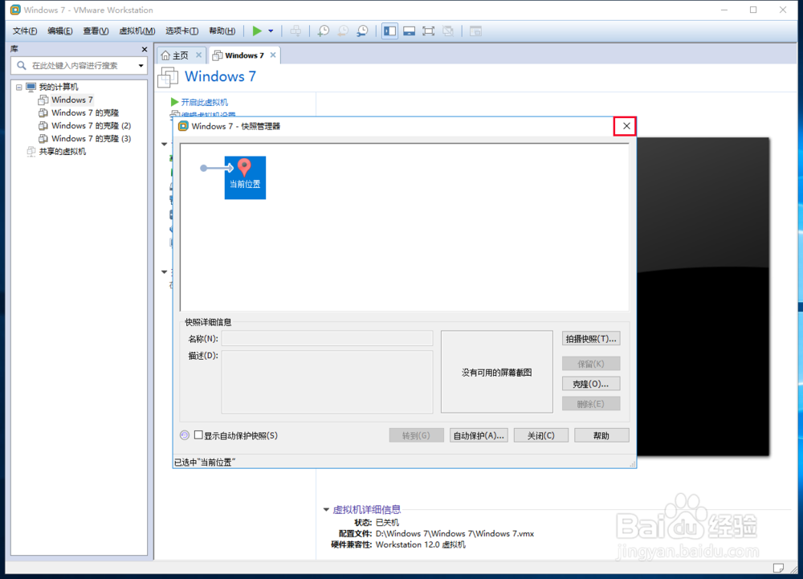This screenshot has width=803, height=579.
Task: Collapse the 我的计算机 tree node
Action: (19, 87)
